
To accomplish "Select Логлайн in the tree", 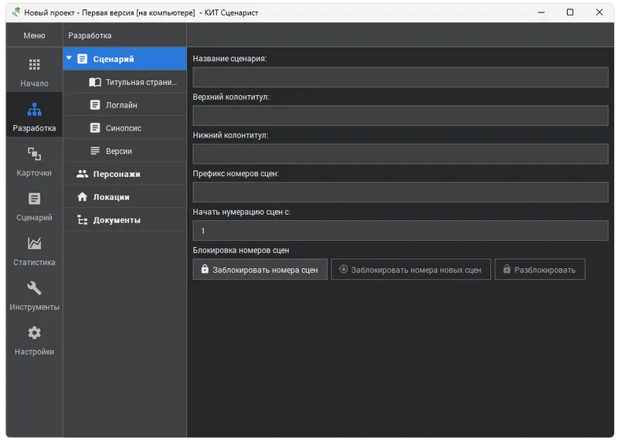I will click(124, 105).
